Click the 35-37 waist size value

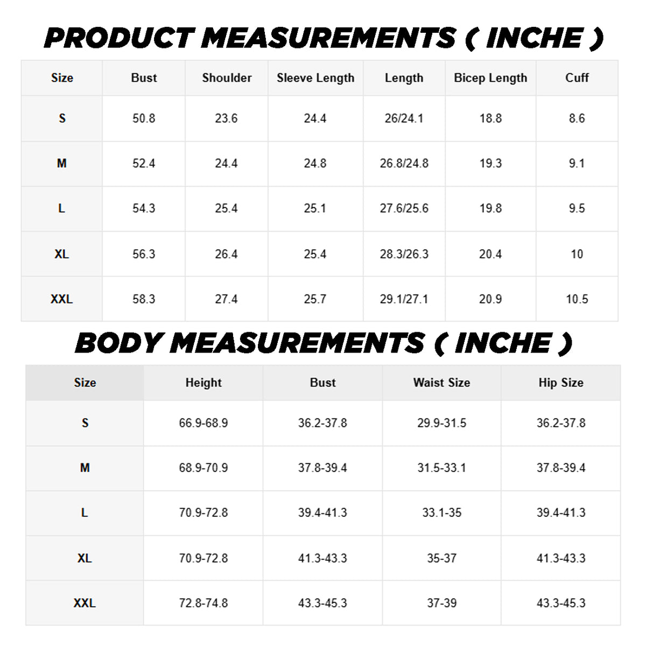coord(441,558)
